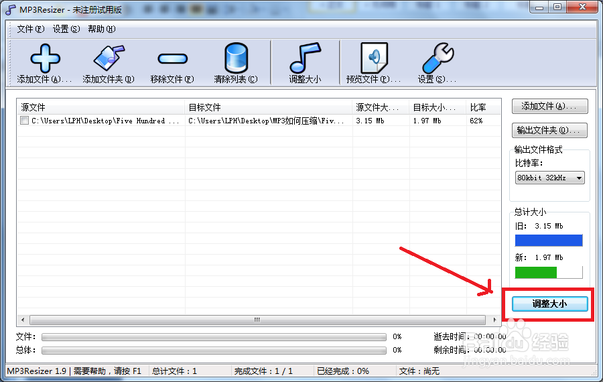Click the status bar text 总计文件：1
This screenshot has height=382, width=603.
[x=174, y=371]
